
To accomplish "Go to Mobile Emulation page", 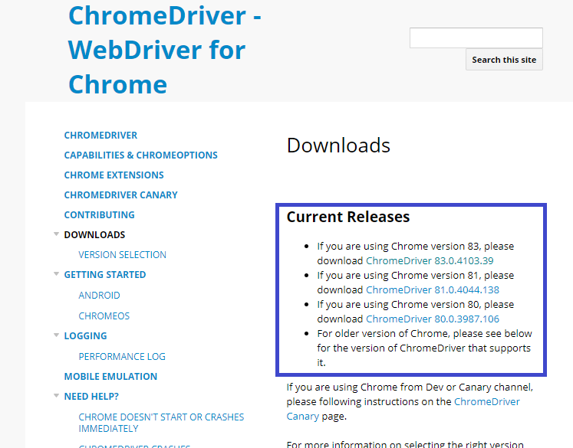I will tap(110, 376).
